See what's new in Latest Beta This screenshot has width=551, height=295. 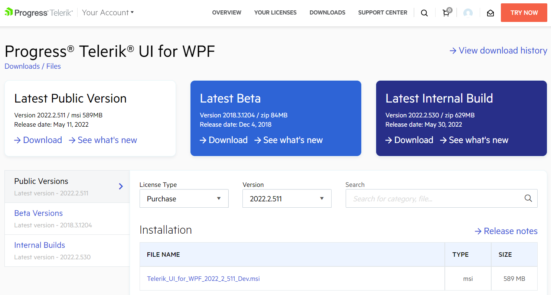(288, 140)
